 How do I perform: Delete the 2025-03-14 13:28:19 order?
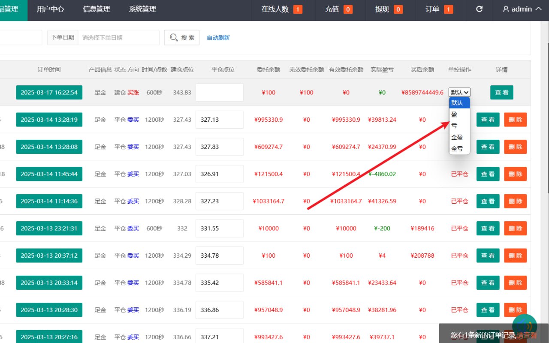515,120
